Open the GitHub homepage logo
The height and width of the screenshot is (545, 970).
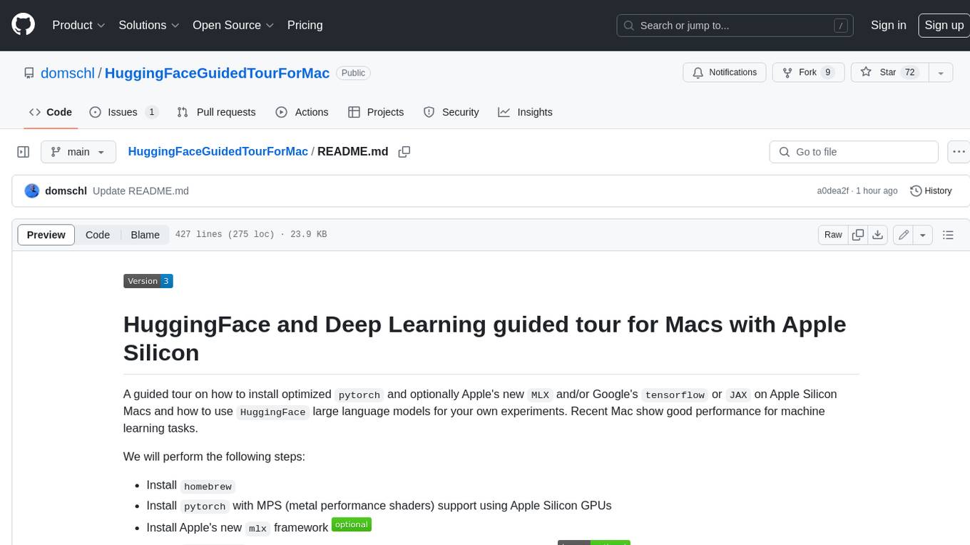[23, 25]
